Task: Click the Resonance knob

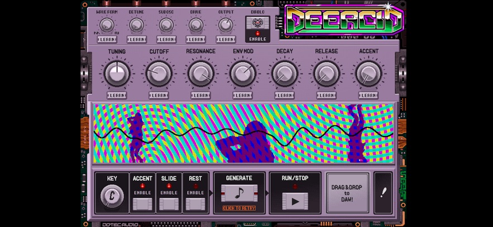Action: pyautogui.click(x=200, y=73)
